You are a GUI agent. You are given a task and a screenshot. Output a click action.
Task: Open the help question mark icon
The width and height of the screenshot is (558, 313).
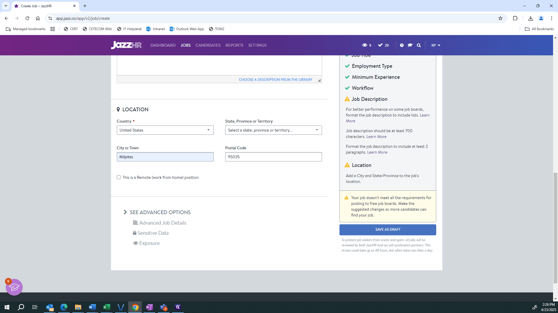(402, 45)
